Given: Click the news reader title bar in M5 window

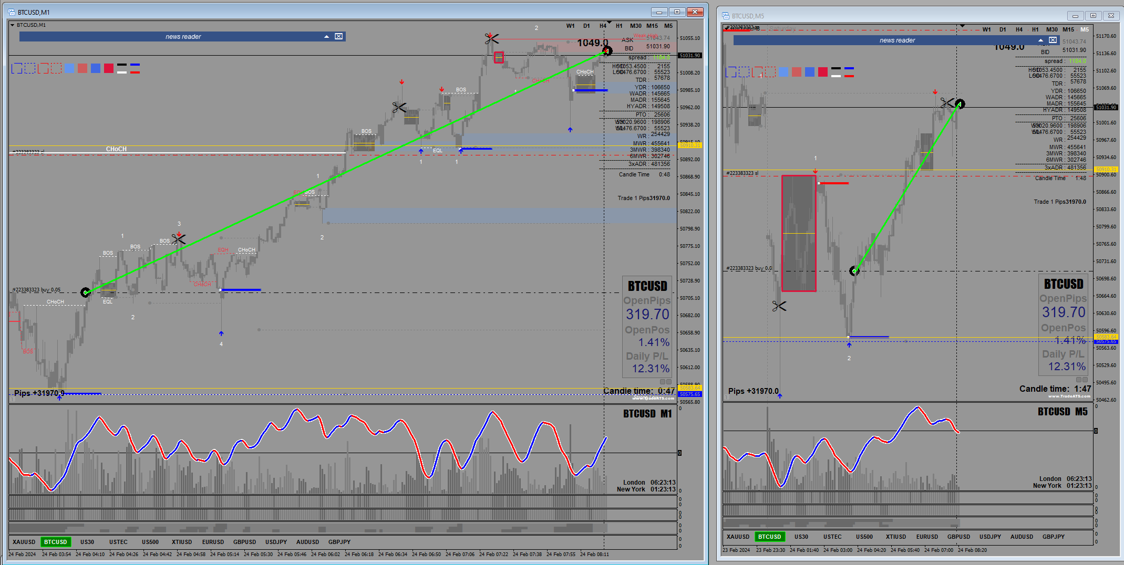Looking at the screenshot, I should [x=896, y=40].
